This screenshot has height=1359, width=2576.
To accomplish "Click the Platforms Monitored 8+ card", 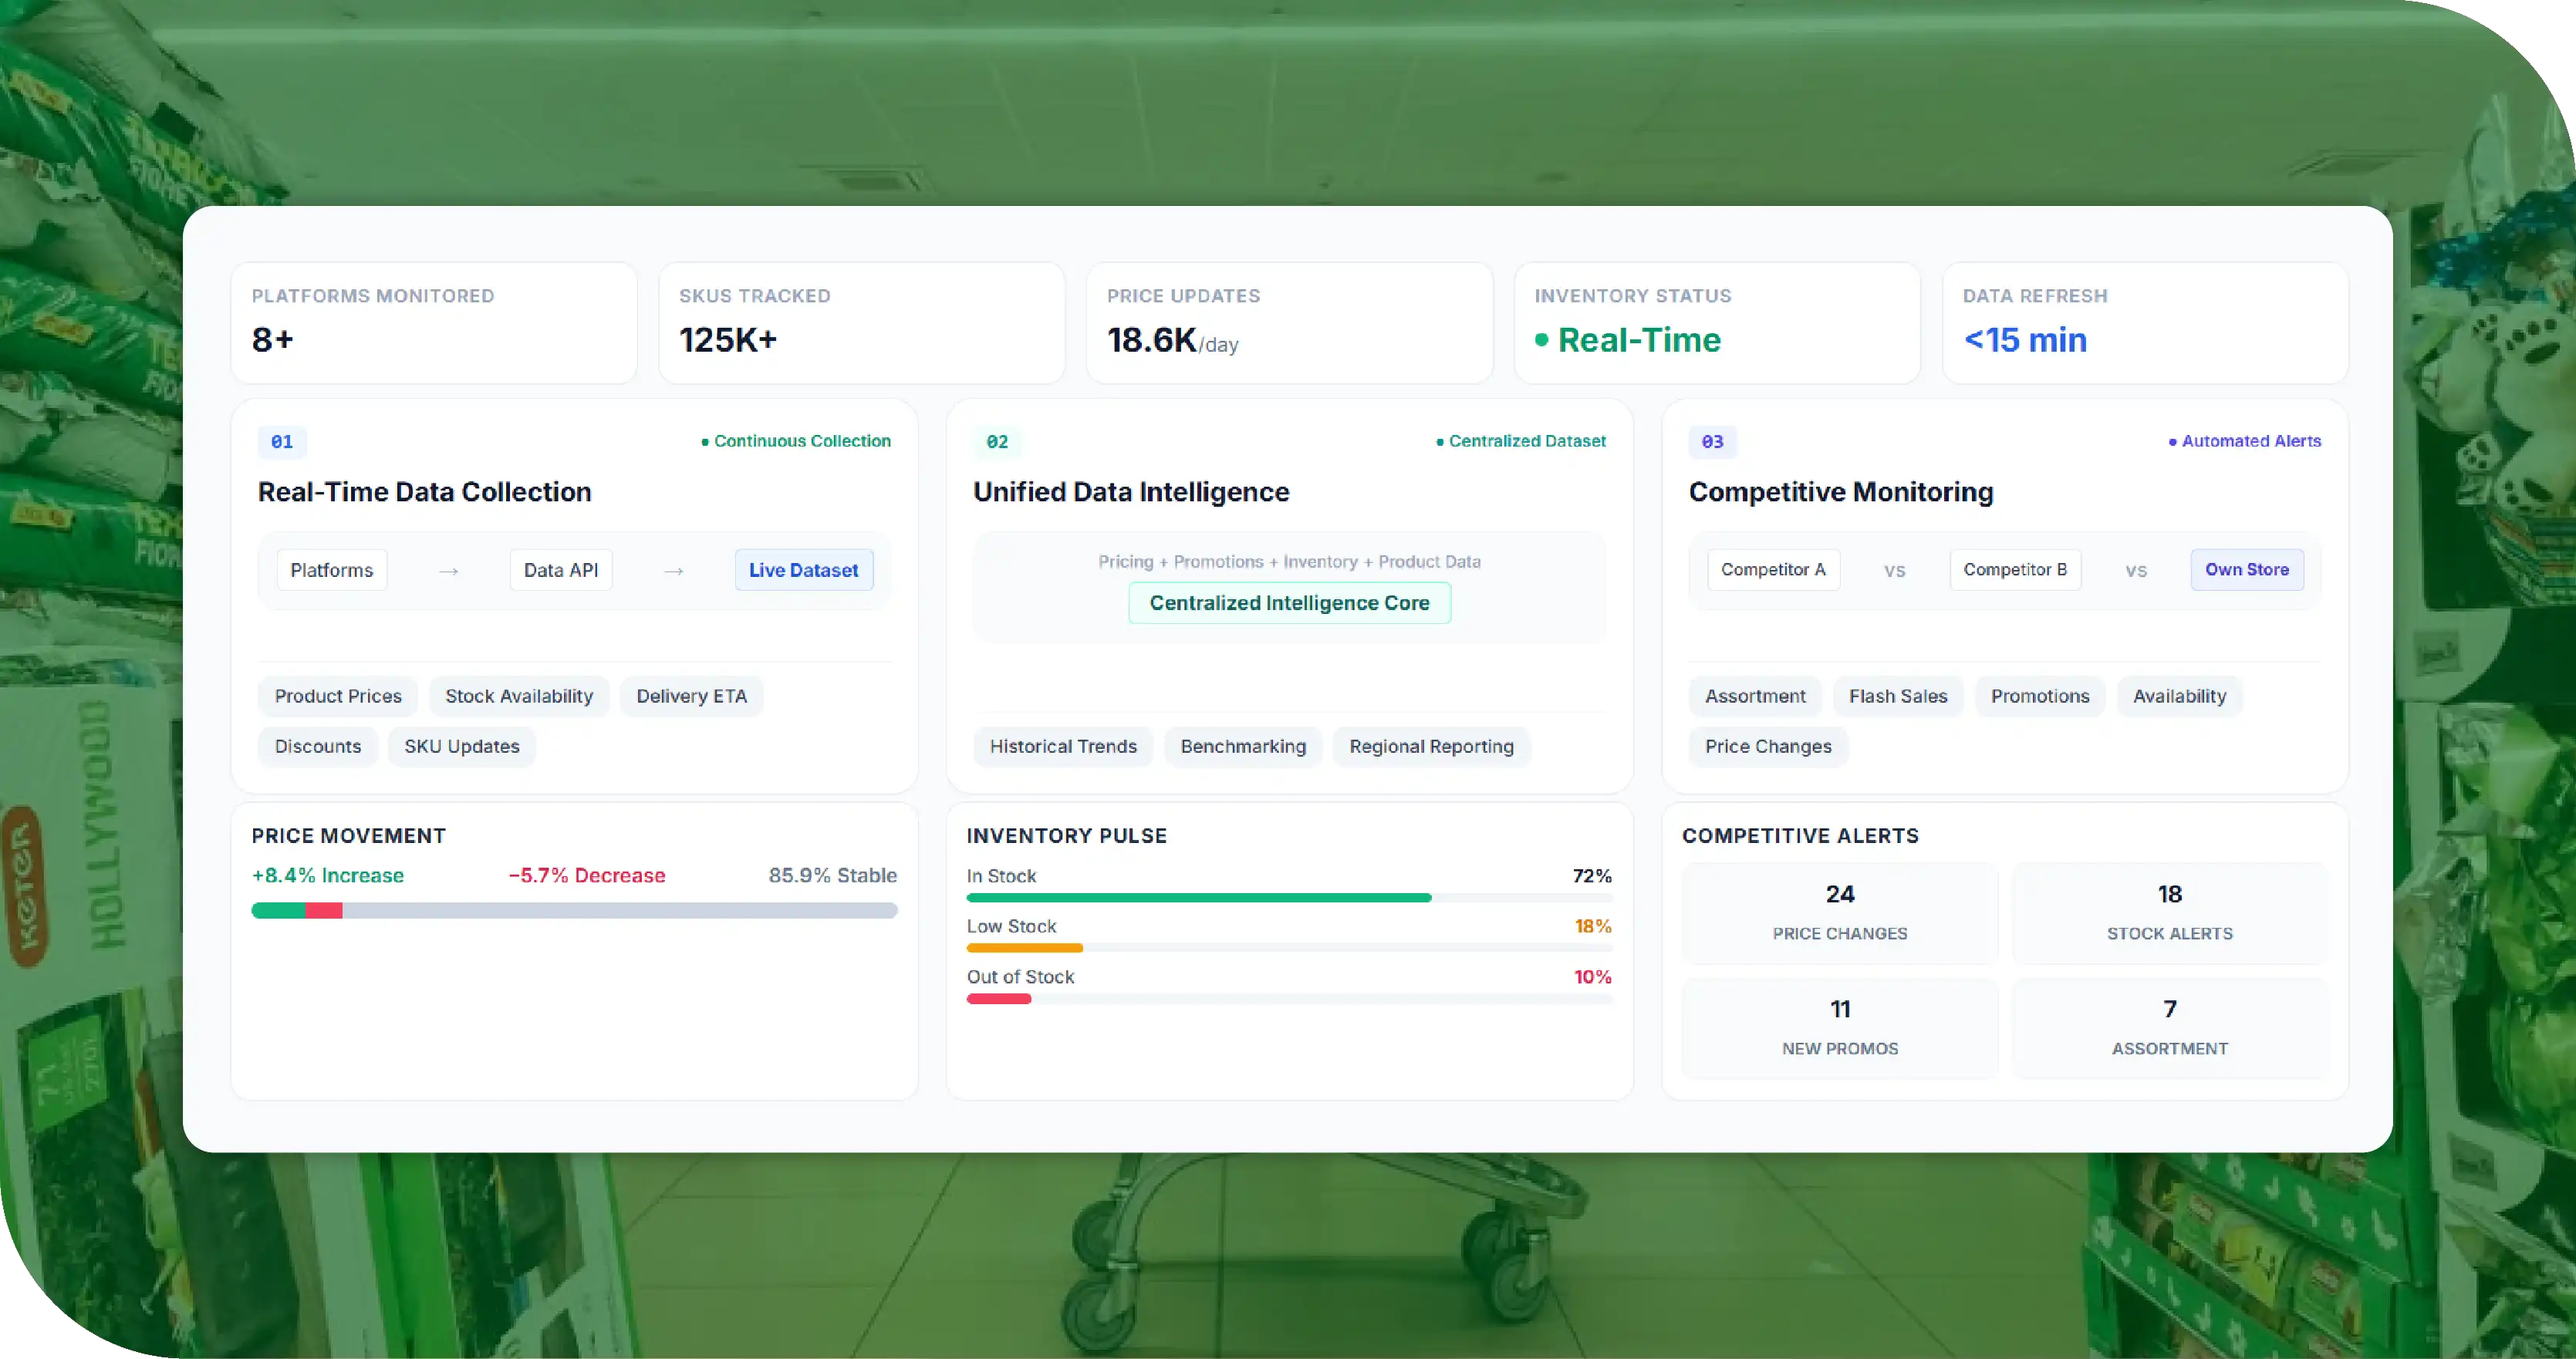I will (x=434, y=323).
